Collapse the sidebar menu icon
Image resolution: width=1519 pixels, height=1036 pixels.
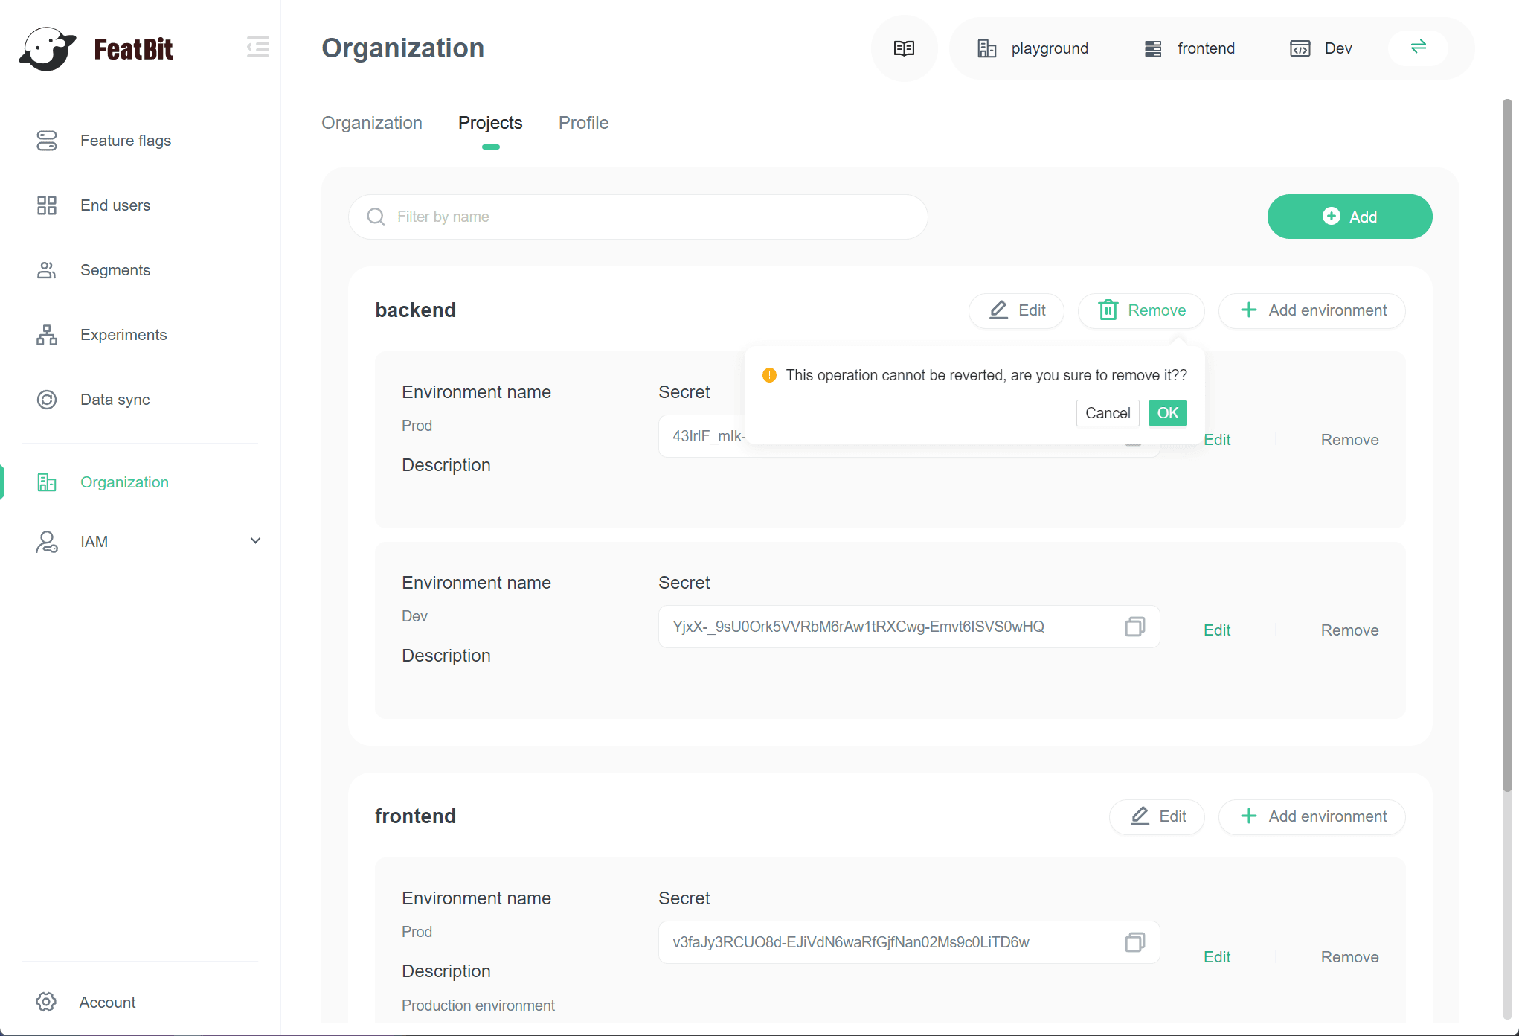[257, 48]
